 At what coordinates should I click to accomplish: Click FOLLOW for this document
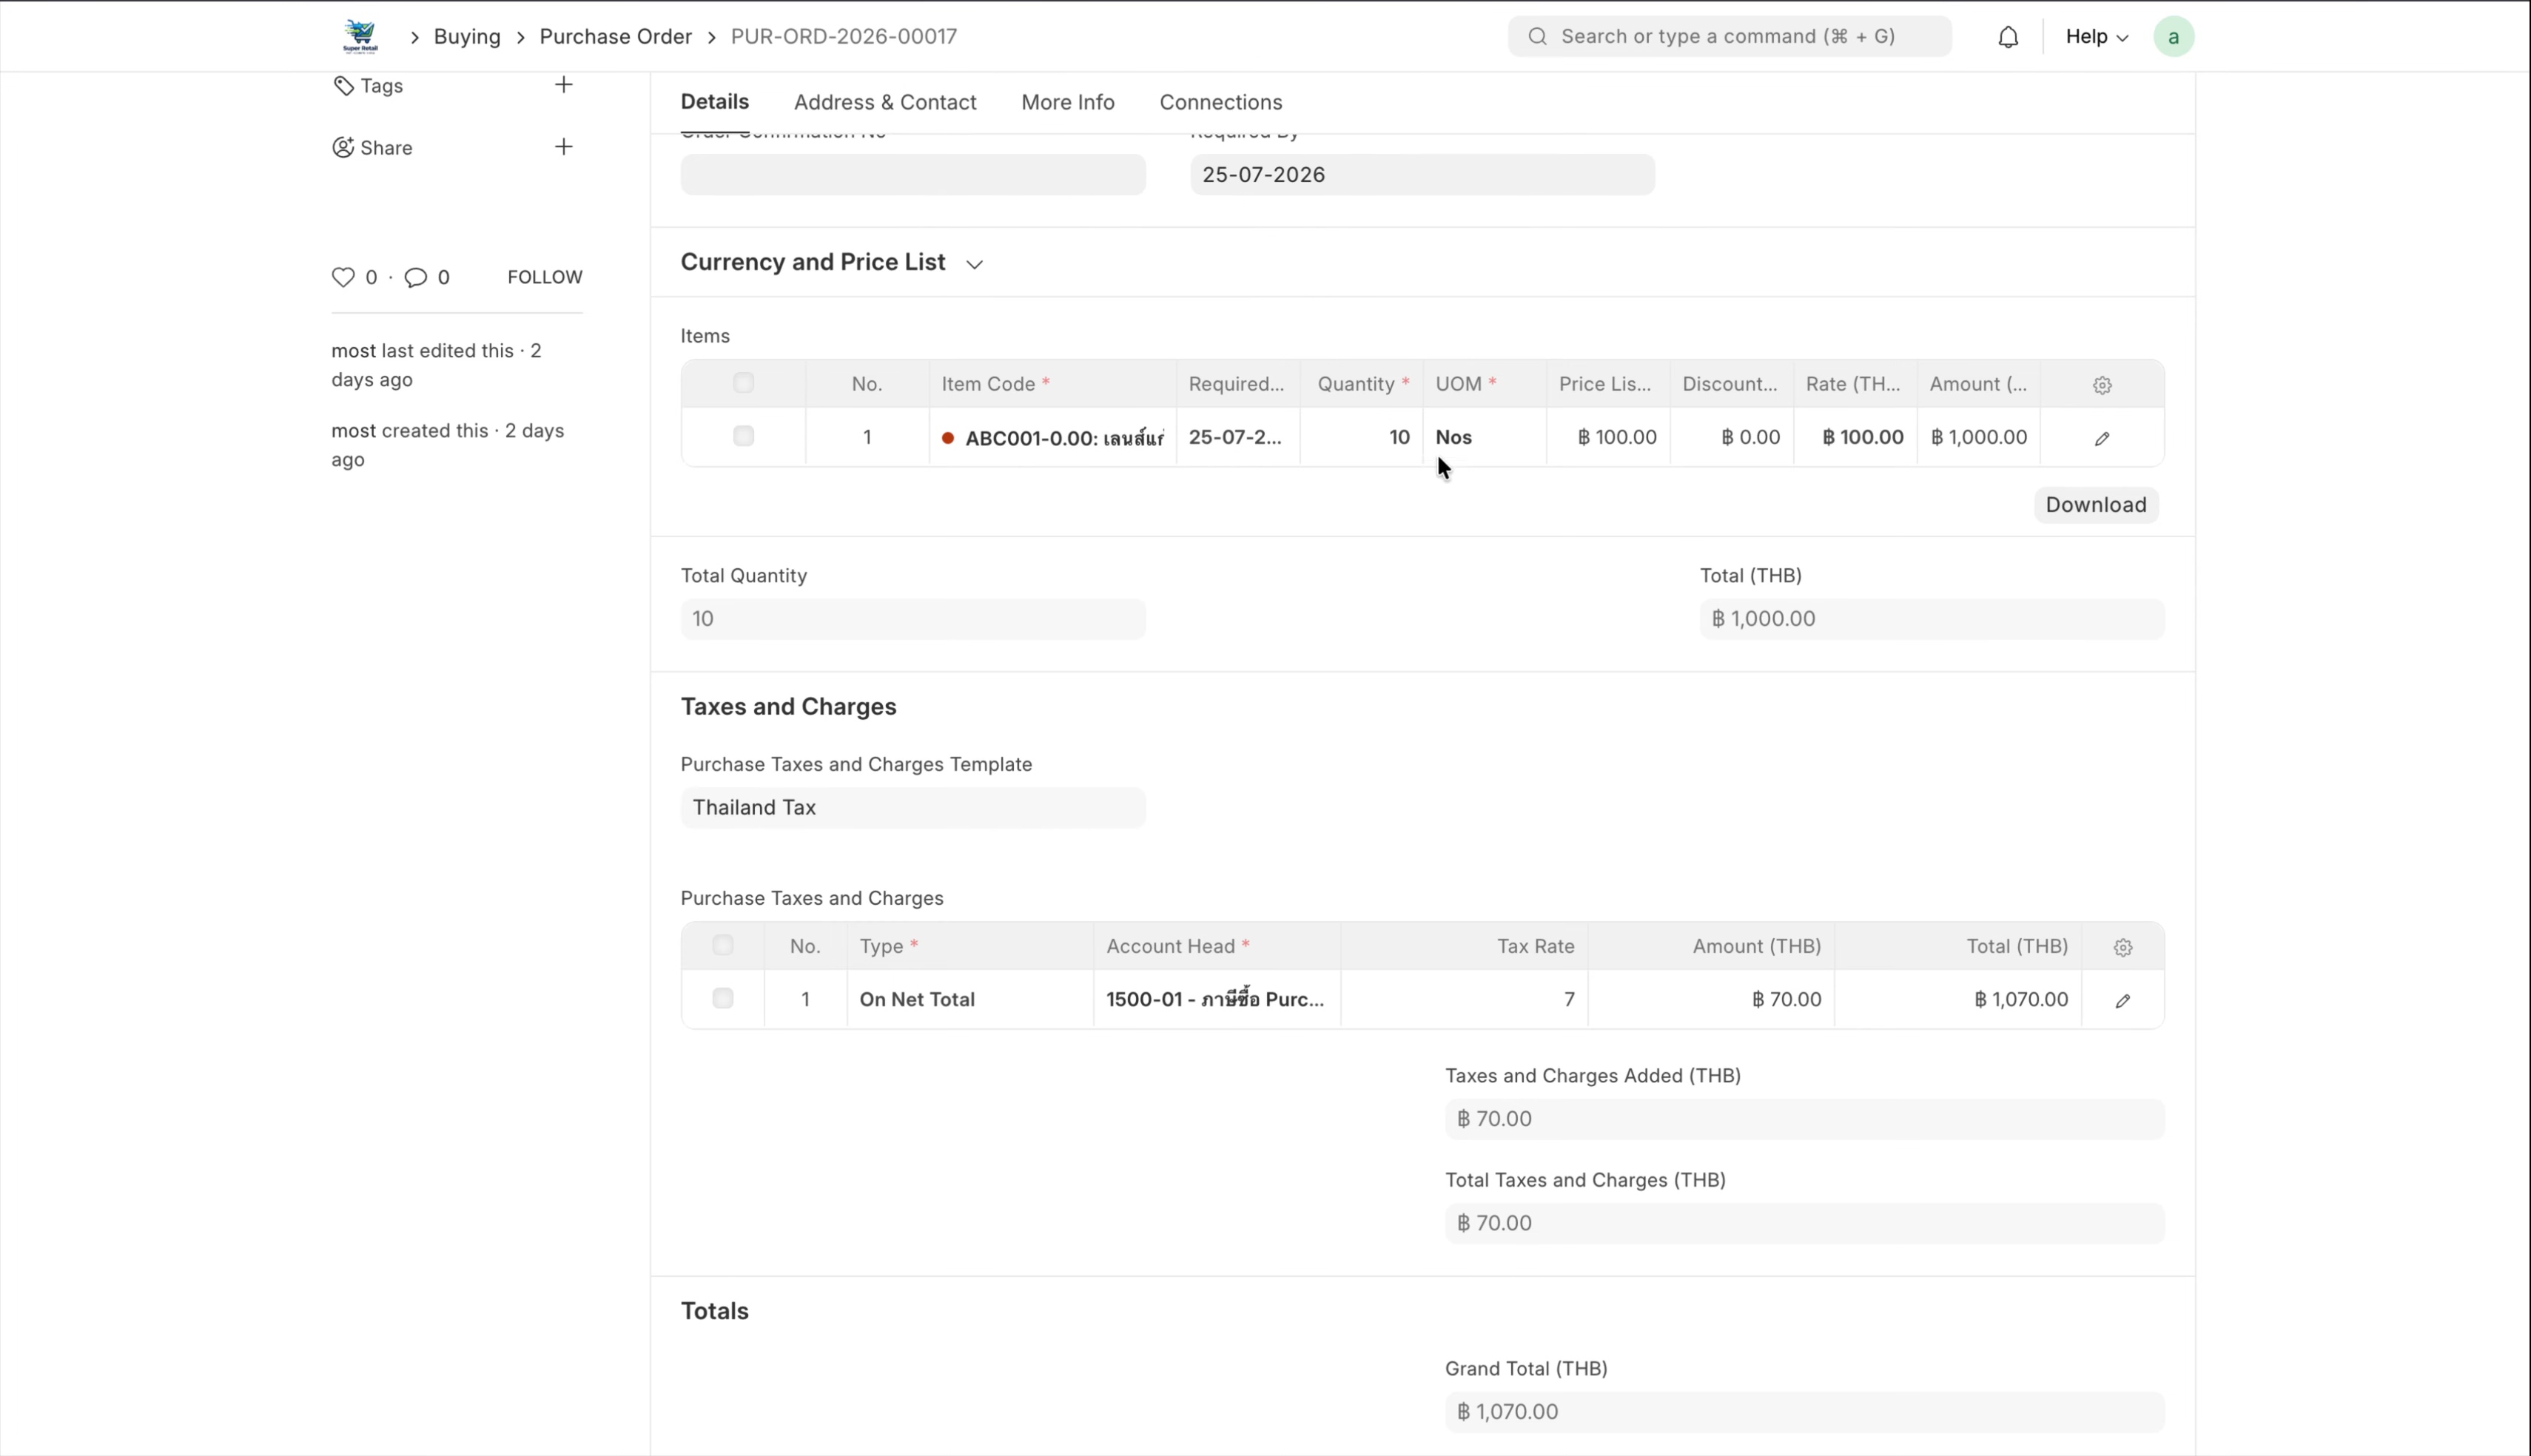(545, 277)
